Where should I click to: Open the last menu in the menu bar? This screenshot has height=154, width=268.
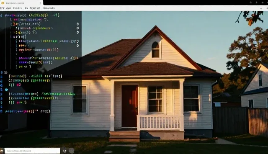coord(49,8)
